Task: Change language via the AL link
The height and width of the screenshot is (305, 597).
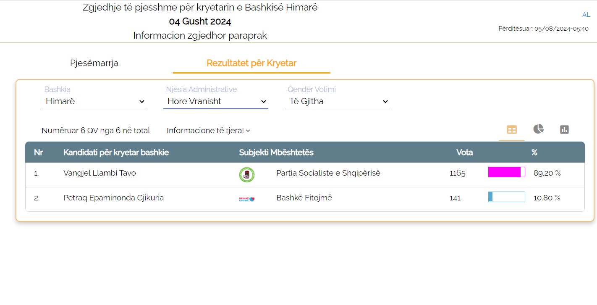Action: (586, 15)
